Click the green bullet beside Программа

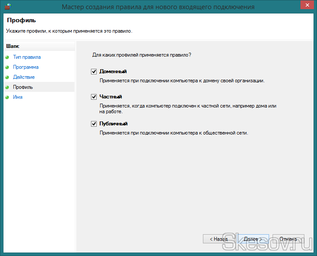tap(7, 67)
